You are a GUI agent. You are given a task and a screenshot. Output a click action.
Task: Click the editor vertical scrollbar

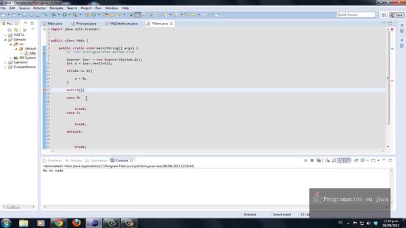(x=388, y=77)
